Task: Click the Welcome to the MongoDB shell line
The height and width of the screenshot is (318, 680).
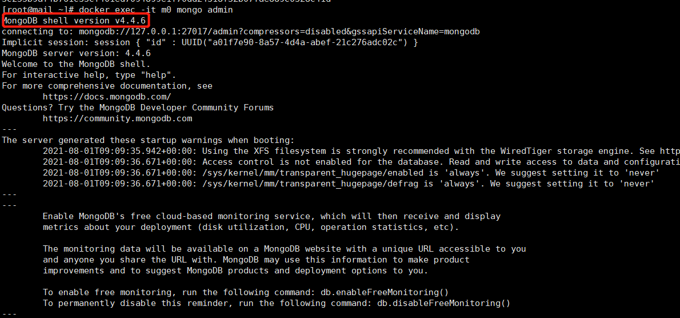Action: pyautogui.click(x=76, y=64)
